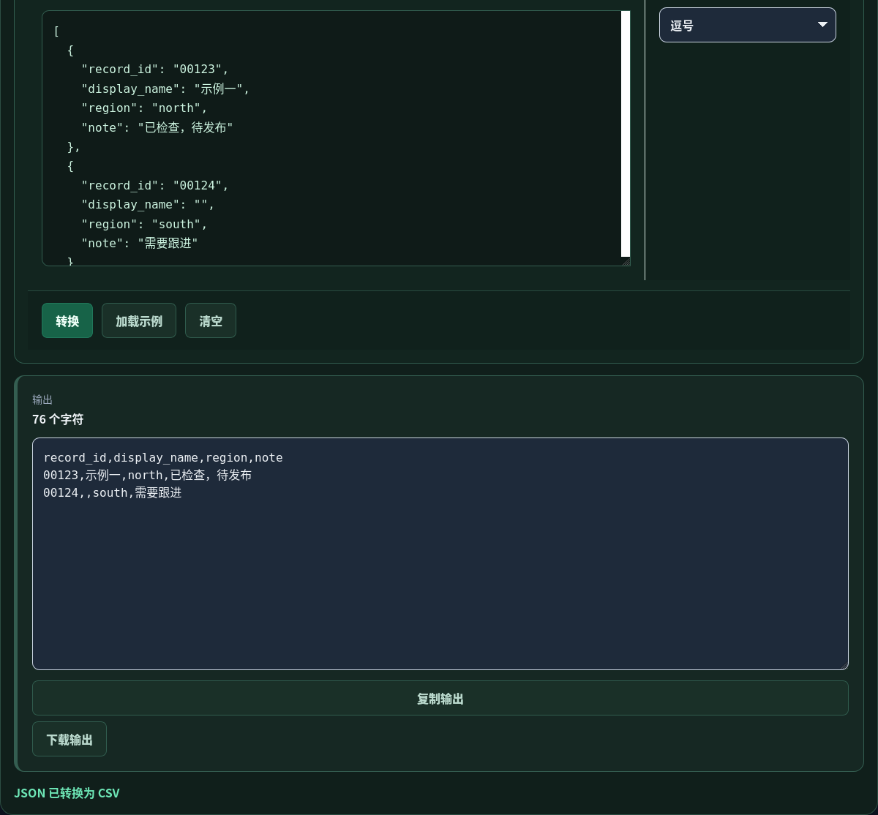The image size is (878, 815).
Task: Open the 逗号 delimiter dropdown
Action: point(748,25)
